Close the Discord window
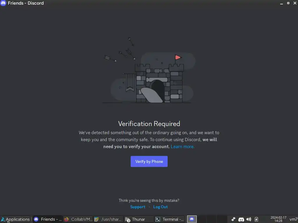Viewport: 298px width, 223px height. (x=295, y=3)
